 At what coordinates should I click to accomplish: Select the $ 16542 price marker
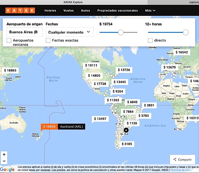(x=182, y=52)
